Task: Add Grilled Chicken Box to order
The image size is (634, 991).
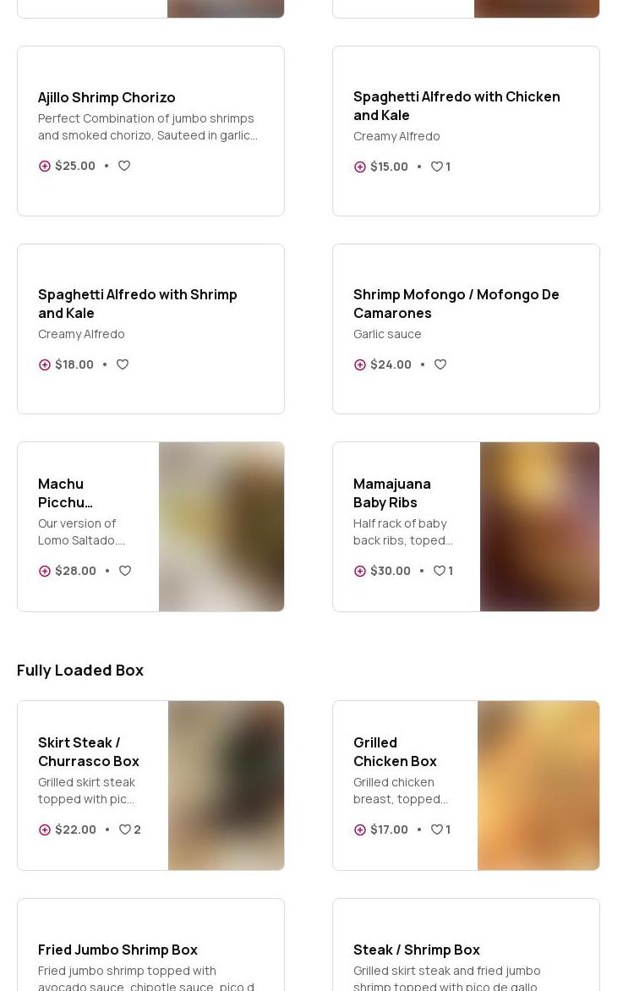Action: (x=360, y=830)
